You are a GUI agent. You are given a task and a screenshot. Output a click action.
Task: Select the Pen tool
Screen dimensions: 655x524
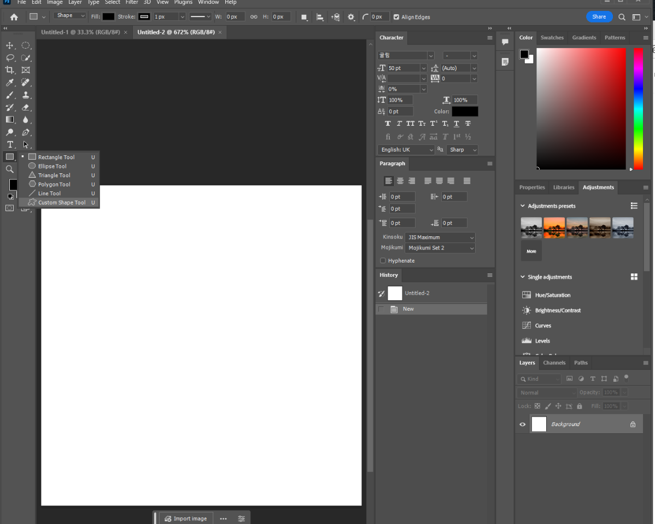tap(26, 132)
